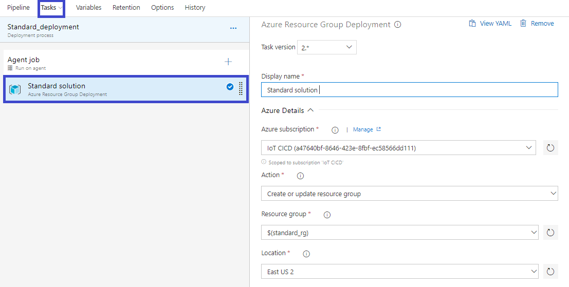This screenshot has height=287, width=569.
Task: Open the Task version dropdown
Action: (327, 47)
